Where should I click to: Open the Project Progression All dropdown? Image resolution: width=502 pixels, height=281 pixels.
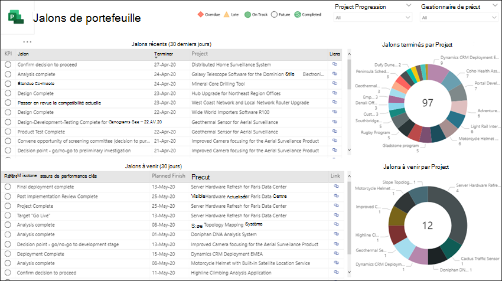(373, 18)
